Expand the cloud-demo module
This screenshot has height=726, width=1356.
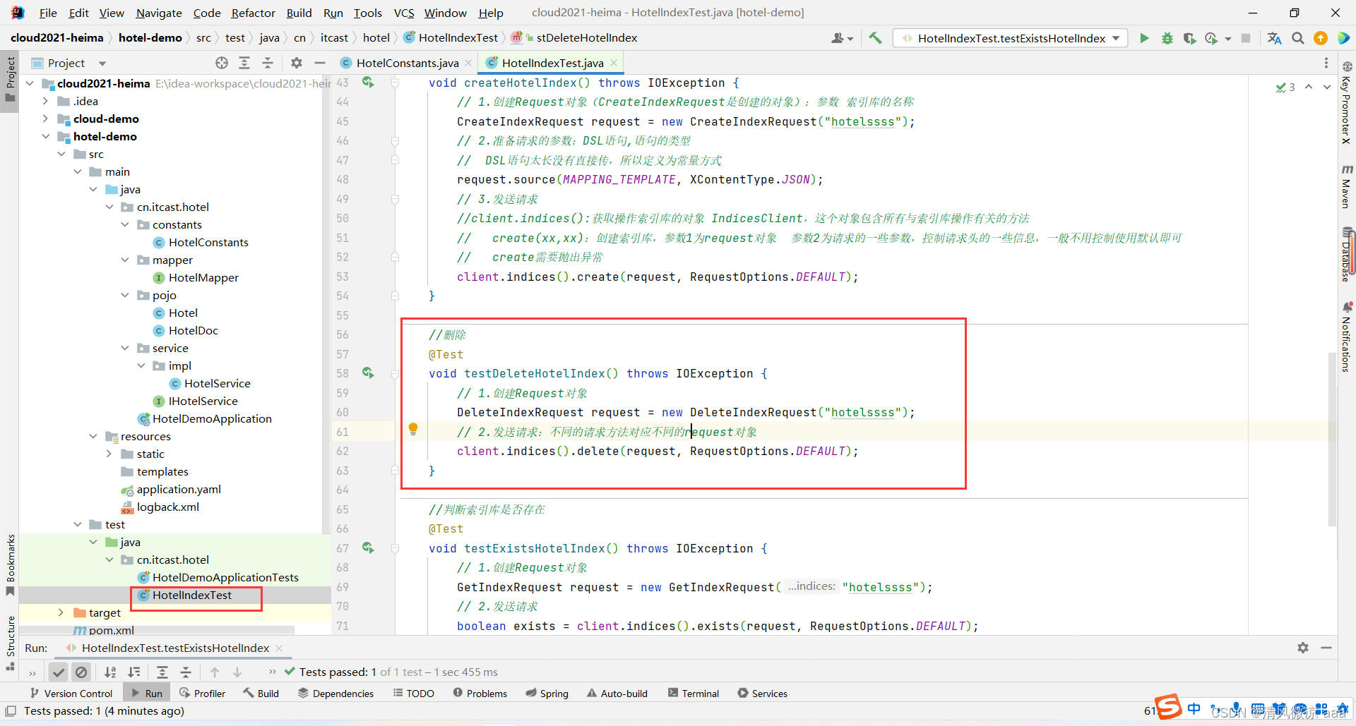coord(45,119)
